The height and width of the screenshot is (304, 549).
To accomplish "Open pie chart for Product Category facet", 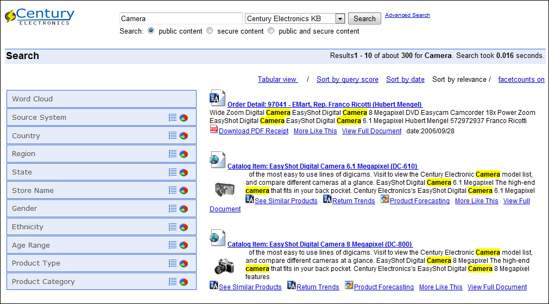I will (184, 282).
